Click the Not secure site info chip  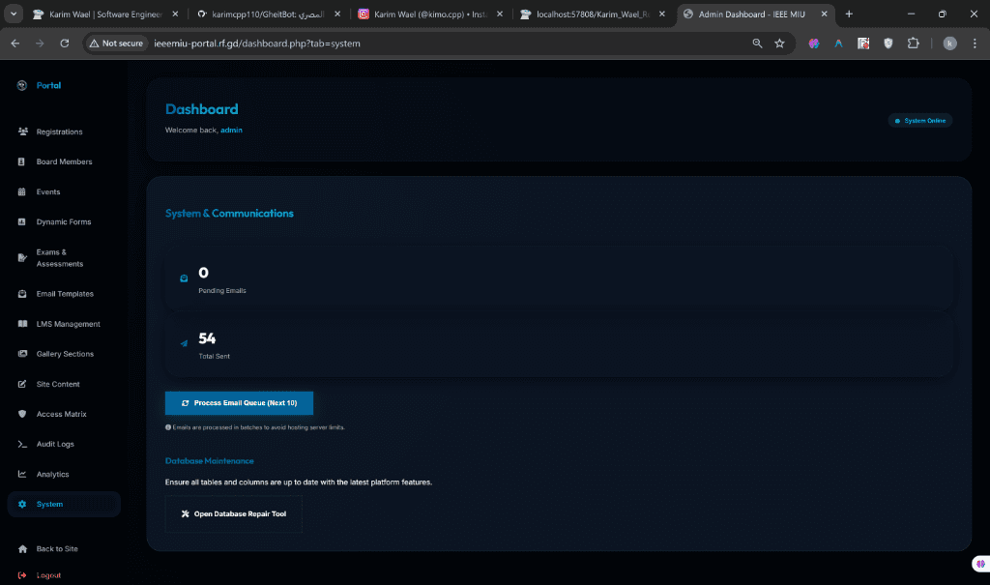116,44
